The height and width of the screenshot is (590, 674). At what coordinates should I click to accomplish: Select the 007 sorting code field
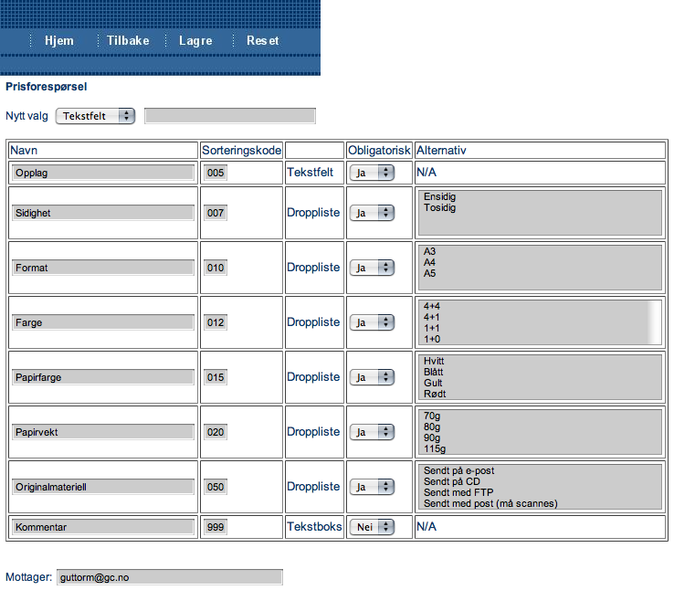(216, 213)
